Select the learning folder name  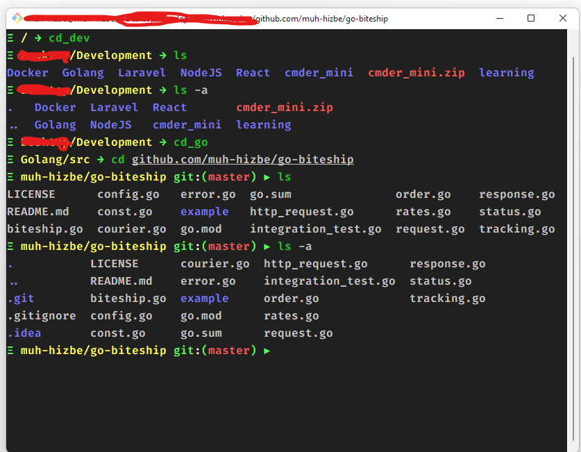(506, 72)
